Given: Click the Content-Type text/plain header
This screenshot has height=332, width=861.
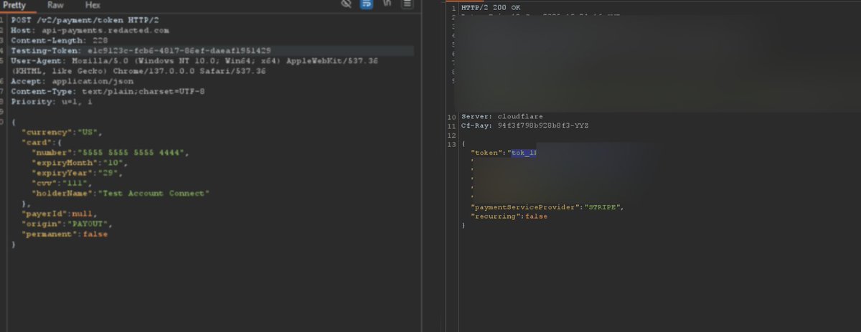Looking at the screenshot, I should point(108,92).
